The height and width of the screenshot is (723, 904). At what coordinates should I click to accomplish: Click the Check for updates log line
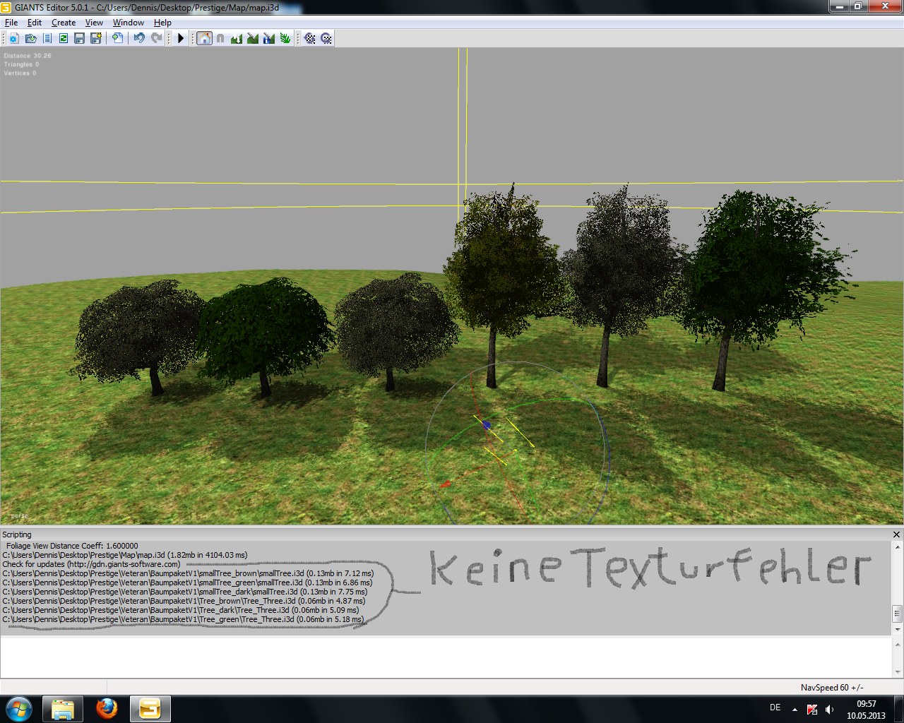[x=91, y=564]
